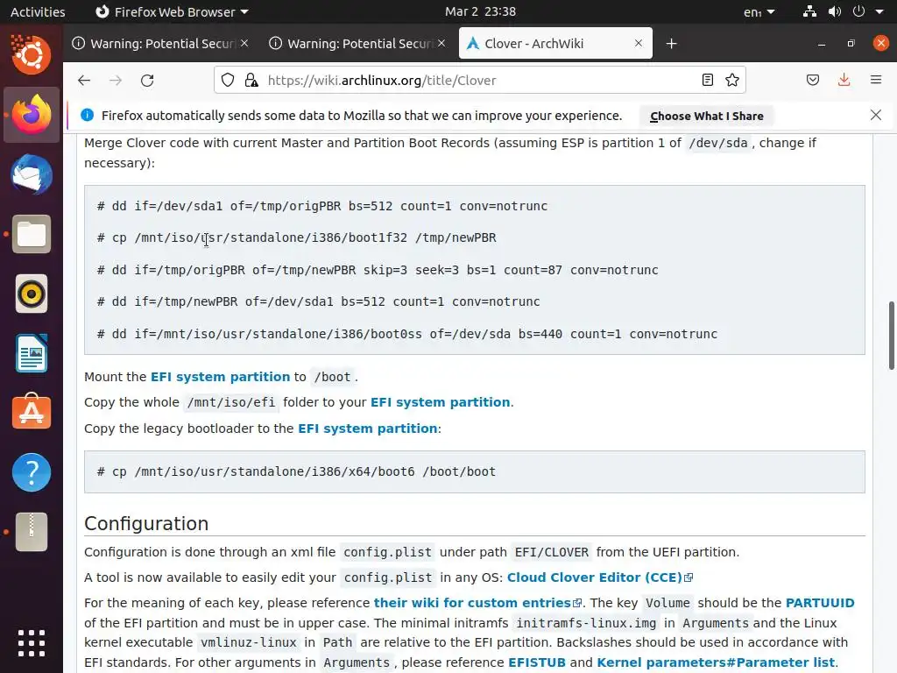
Task: Switch to the first Warning: Potential Security tab
Action: [158, 44]
